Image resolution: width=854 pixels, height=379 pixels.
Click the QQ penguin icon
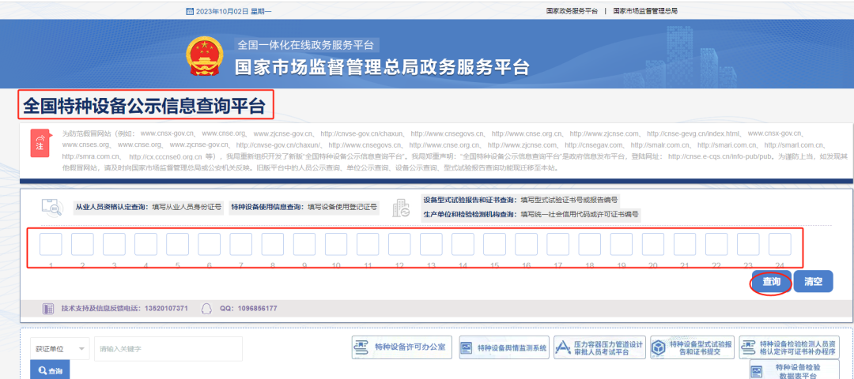[206, 308]
